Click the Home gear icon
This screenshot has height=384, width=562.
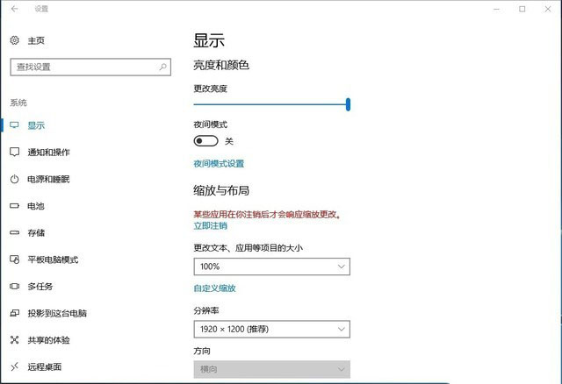pos(14,40)
